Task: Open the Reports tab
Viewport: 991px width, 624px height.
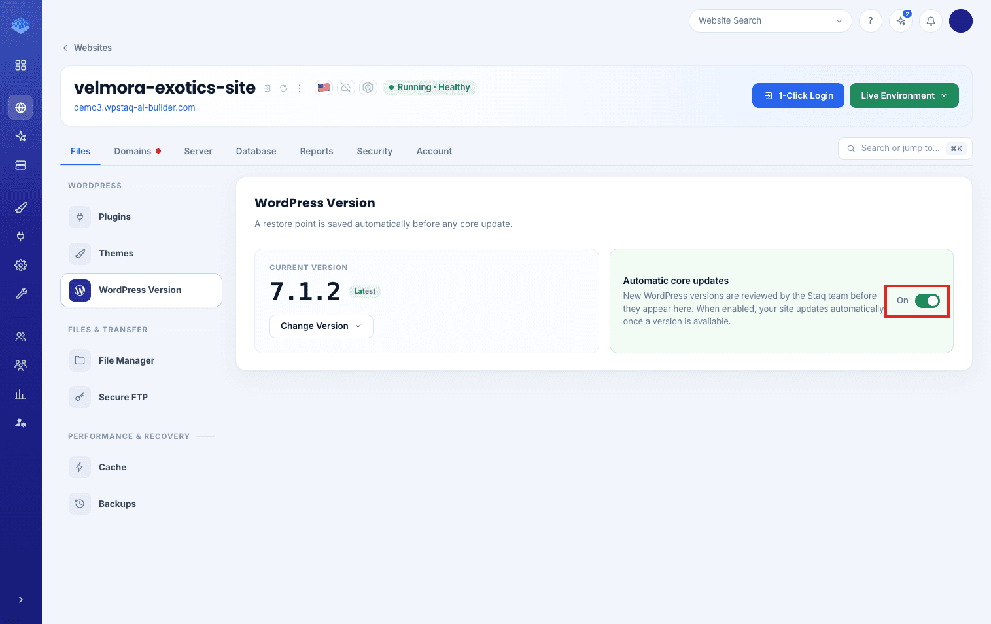Action: tap(317, 151)
